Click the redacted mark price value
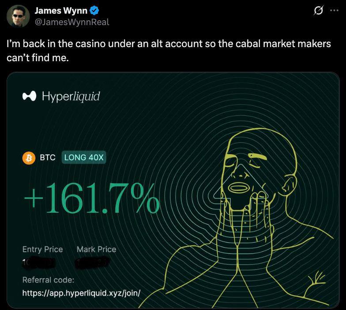 [93, 263]
